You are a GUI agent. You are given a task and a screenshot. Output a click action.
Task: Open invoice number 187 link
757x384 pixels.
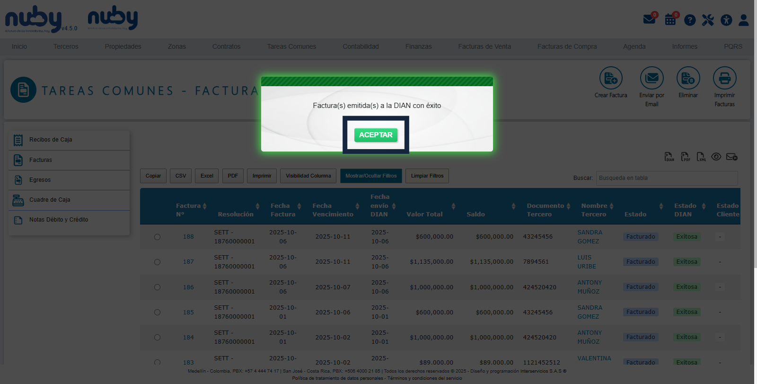click(x=188, y=262)
